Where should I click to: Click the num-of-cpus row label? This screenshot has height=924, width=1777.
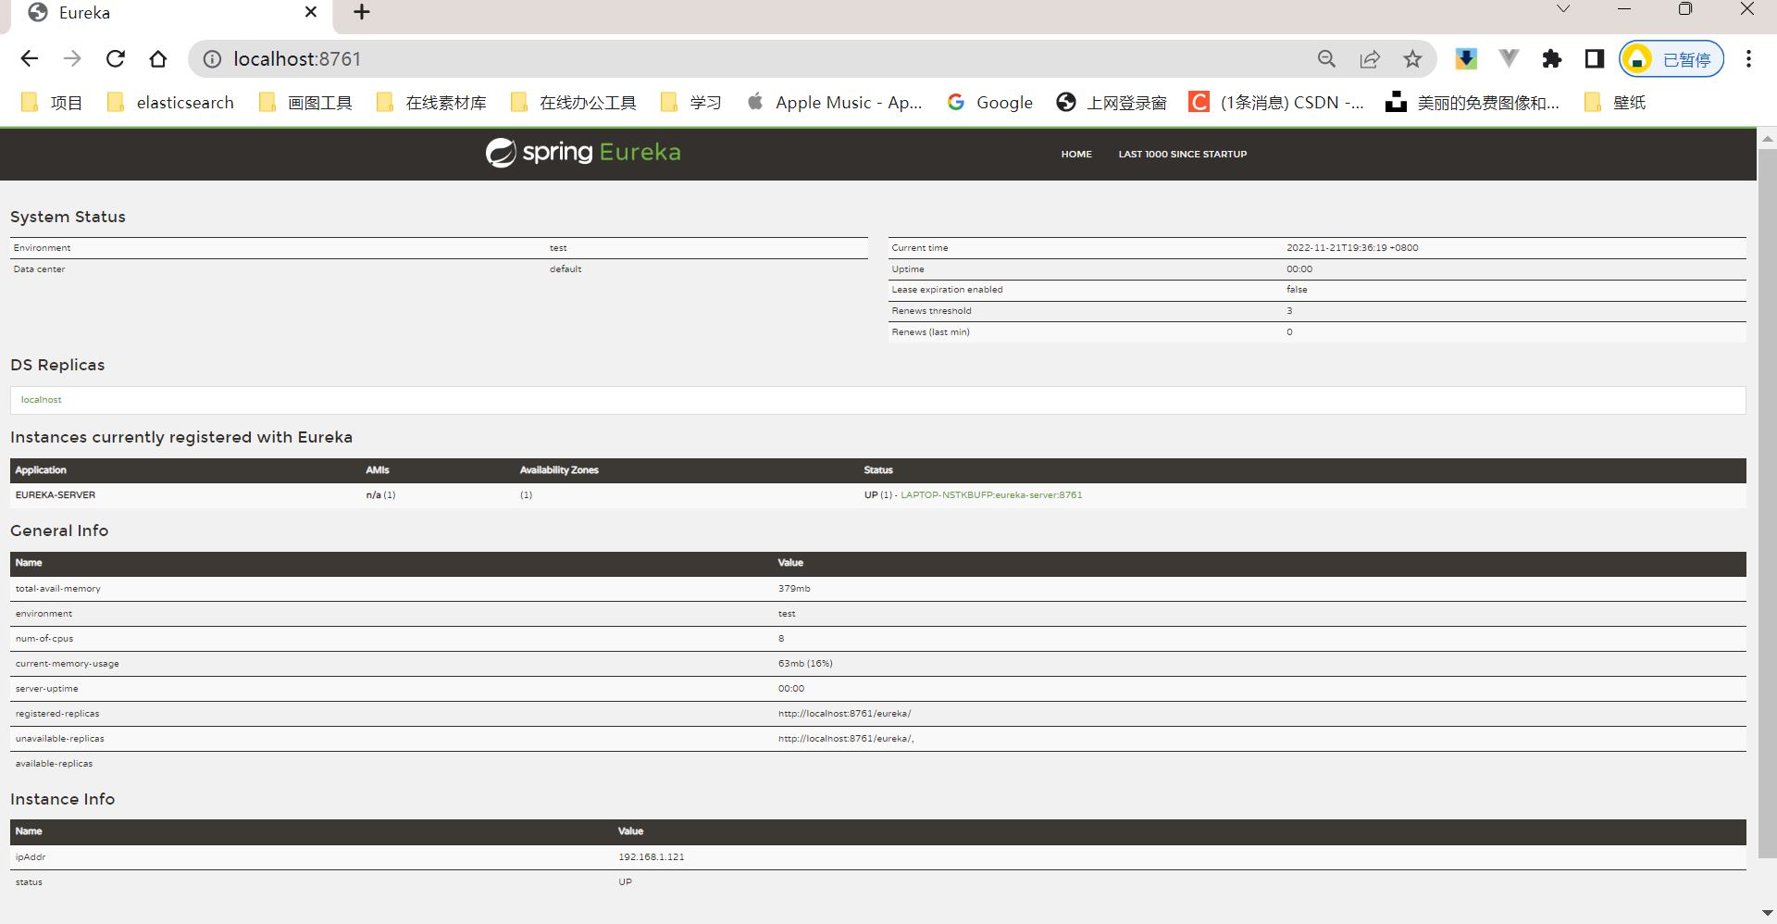44,639
